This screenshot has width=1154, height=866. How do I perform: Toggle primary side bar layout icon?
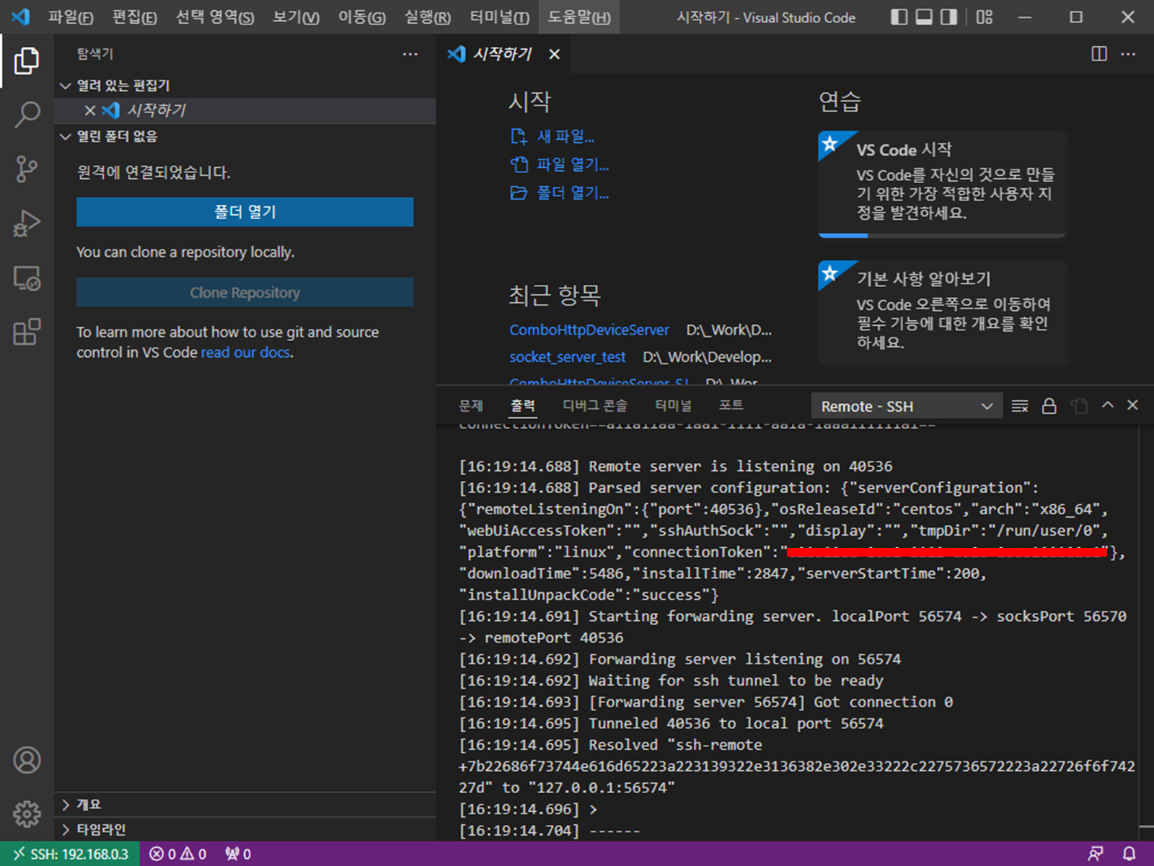point(899,17)
